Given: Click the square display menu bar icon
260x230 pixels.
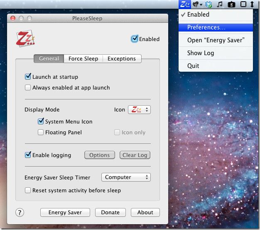Looking at the screenshot, I should tap(243, 4).
